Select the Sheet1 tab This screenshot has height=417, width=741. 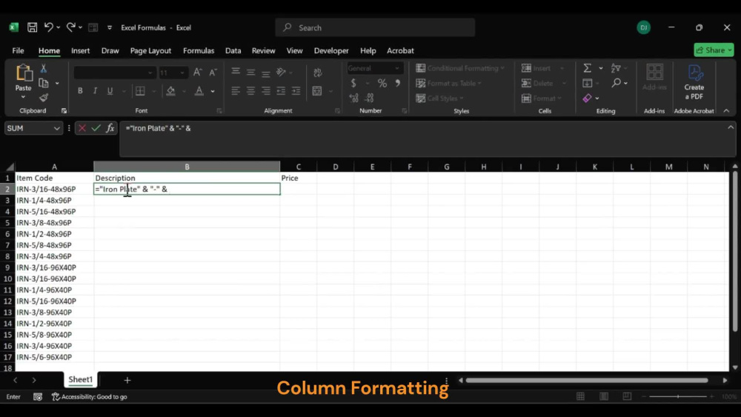point(80,379)
